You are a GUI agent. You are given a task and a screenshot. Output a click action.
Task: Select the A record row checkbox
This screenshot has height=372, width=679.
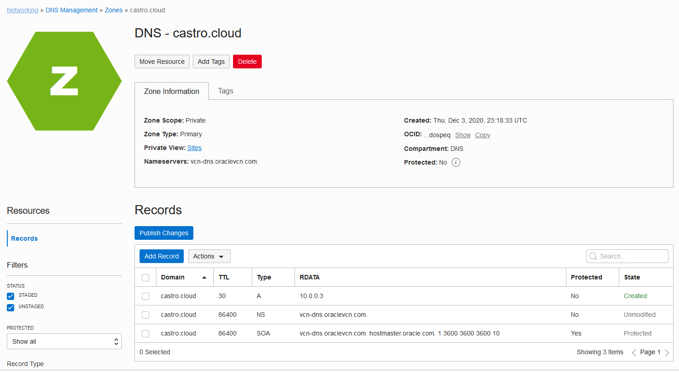pos(145,296)
